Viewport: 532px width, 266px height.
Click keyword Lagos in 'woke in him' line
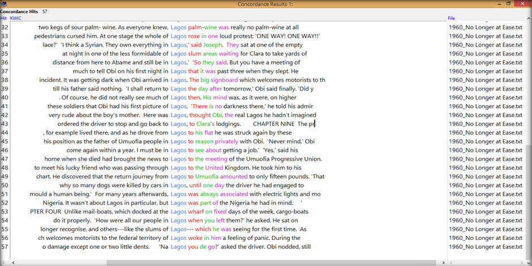click(x=178, y=238)
